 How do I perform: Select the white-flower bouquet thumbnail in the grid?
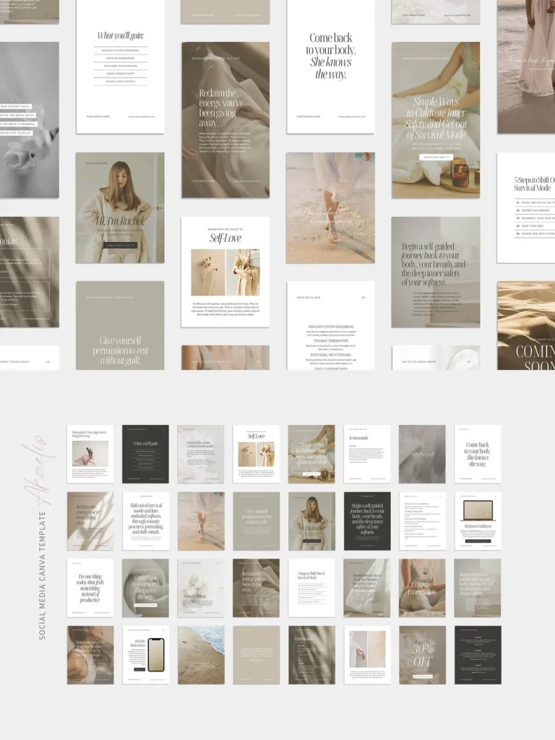tap(201, 588)
